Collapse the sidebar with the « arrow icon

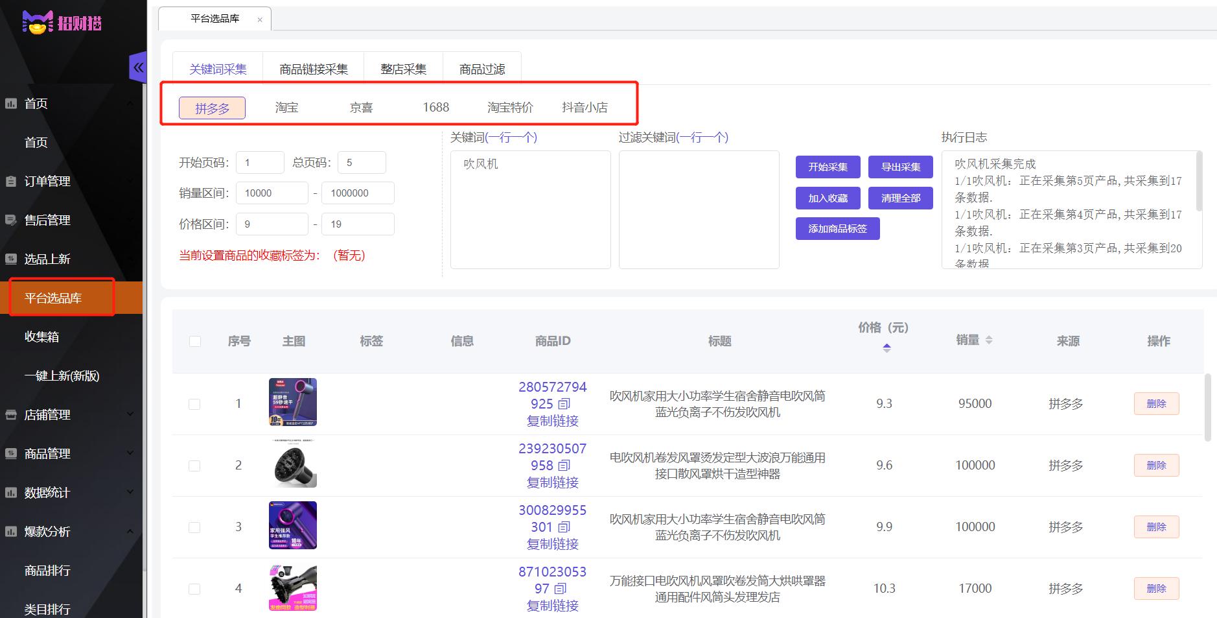[x=138, y=67]
